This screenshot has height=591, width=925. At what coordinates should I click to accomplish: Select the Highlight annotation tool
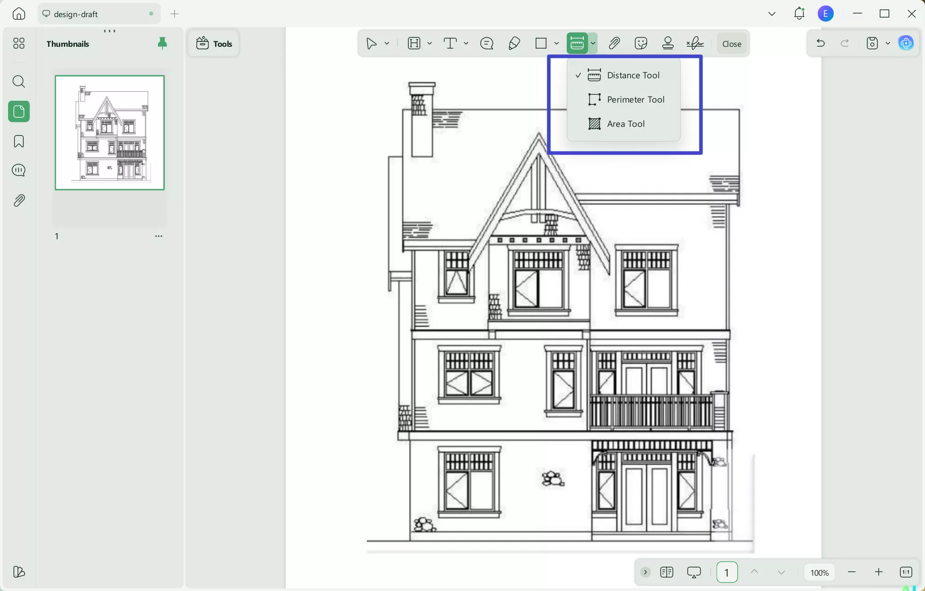(x=415, y=43)
